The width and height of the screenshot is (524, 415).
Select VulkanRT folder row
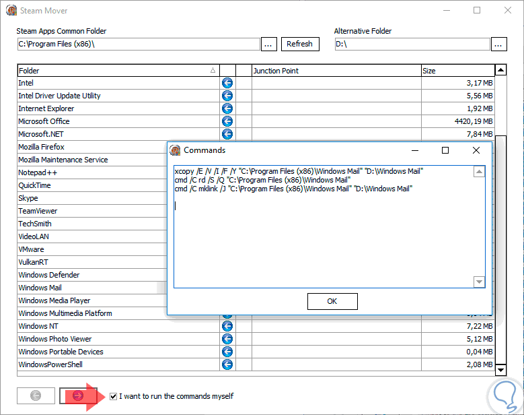tap(92, 262)
